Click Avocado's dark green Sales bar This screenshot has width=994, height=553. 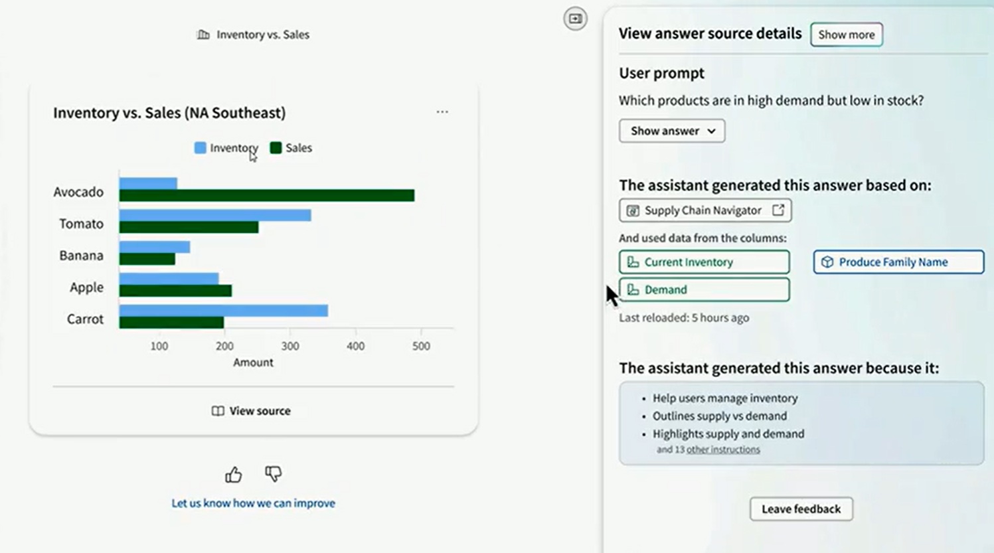[x=266, y=196]
